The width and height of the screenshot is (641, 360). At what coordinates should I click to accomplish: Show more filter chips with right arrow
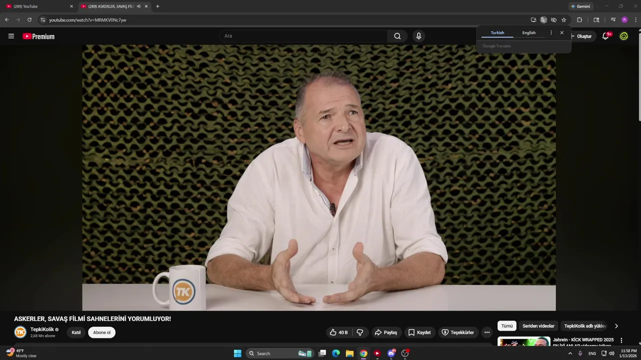[616, 326]
